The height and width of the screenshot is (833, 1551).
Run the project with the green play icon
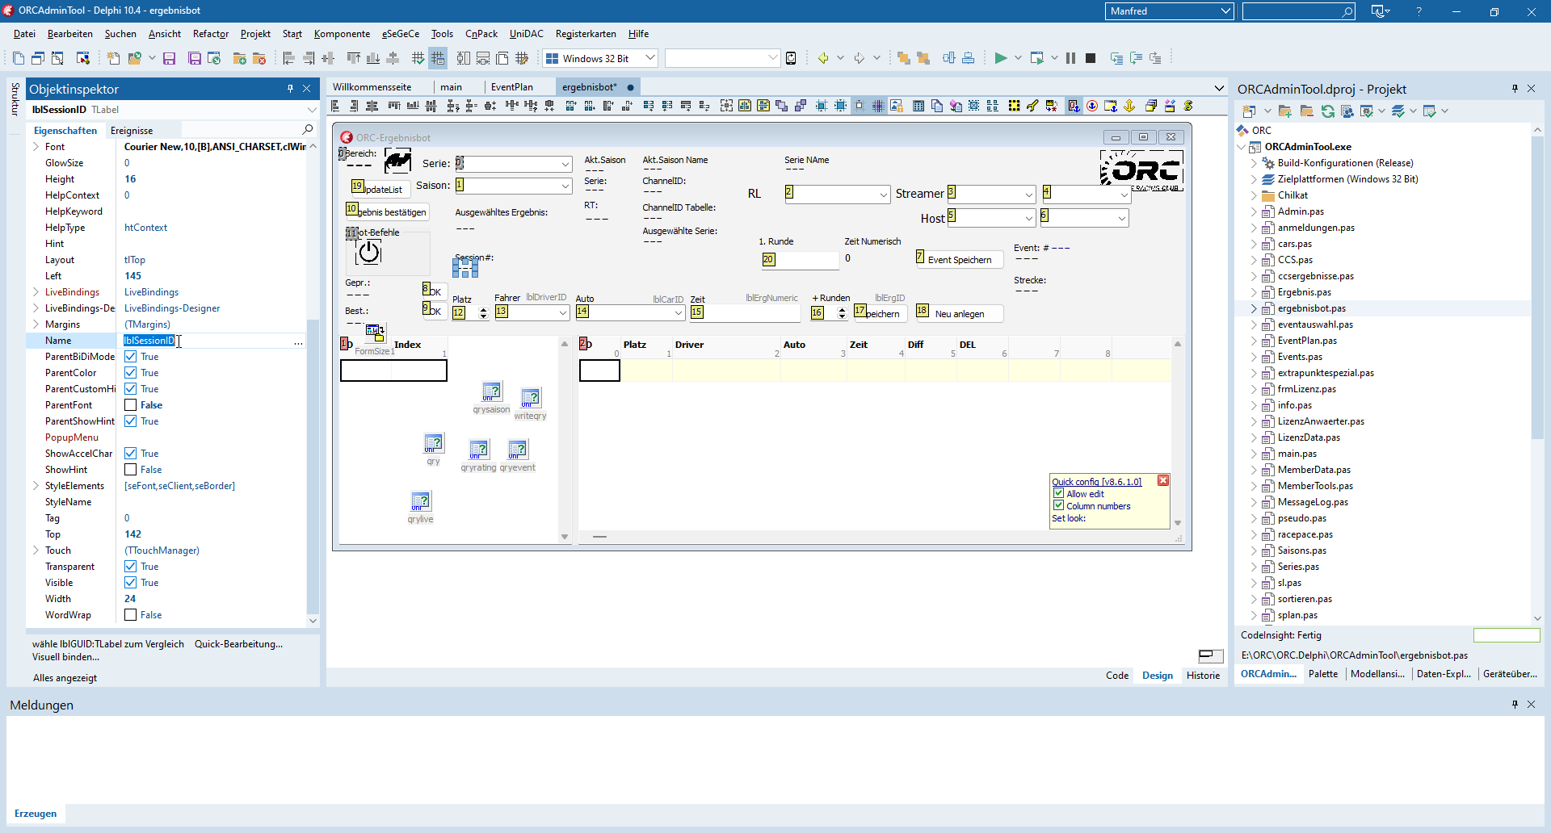[x=1000, y=58]
